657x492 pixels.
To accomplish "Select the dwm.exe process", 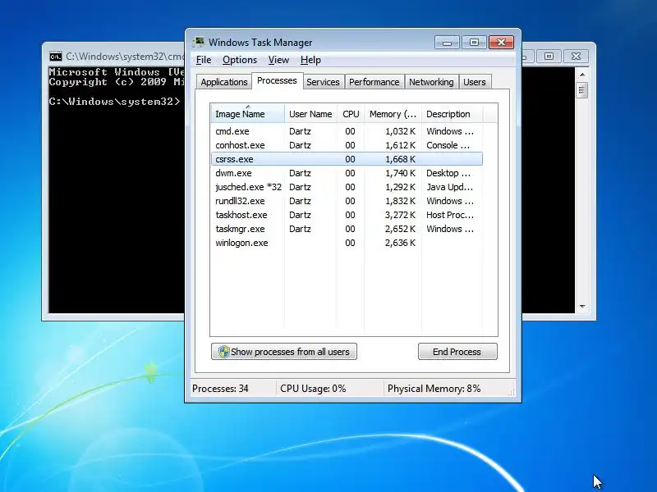I will 347,173.
